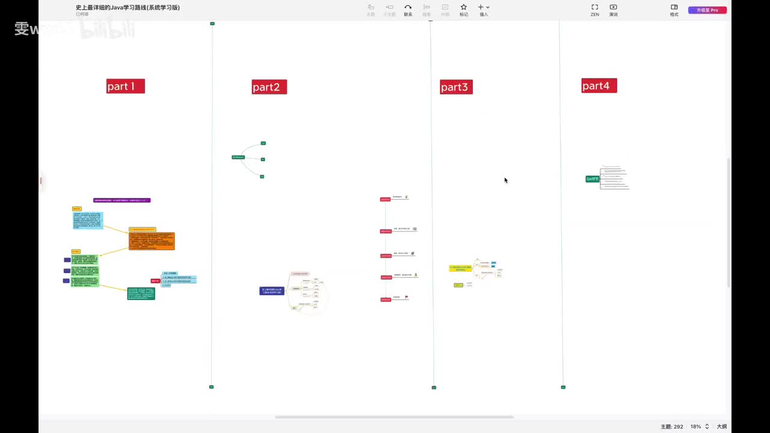This screenshot has height=433, width=770.
Task: Select the dark blue central topic in part2
Action: pyautogui.click(x=272, y=291)
